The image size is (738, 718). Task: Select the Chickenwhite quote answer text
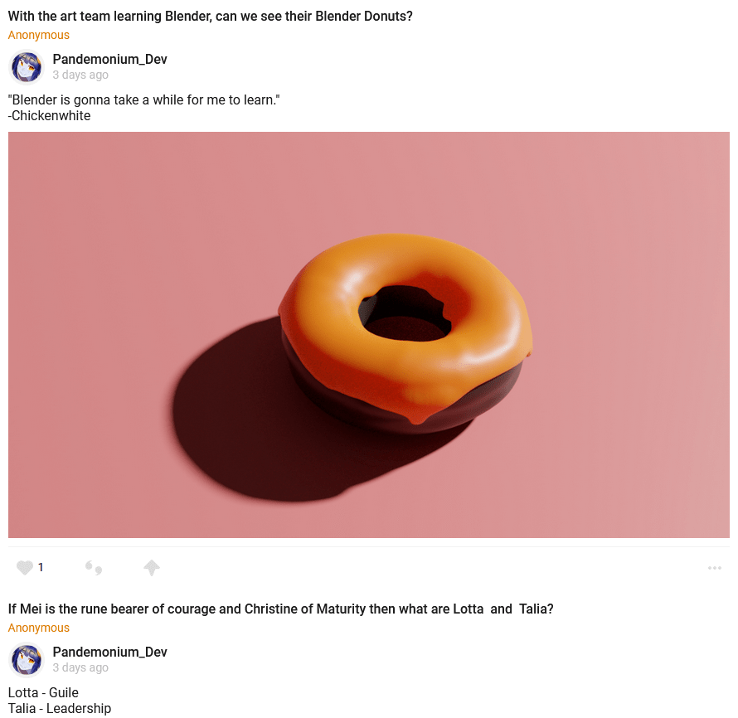point(143,100)
